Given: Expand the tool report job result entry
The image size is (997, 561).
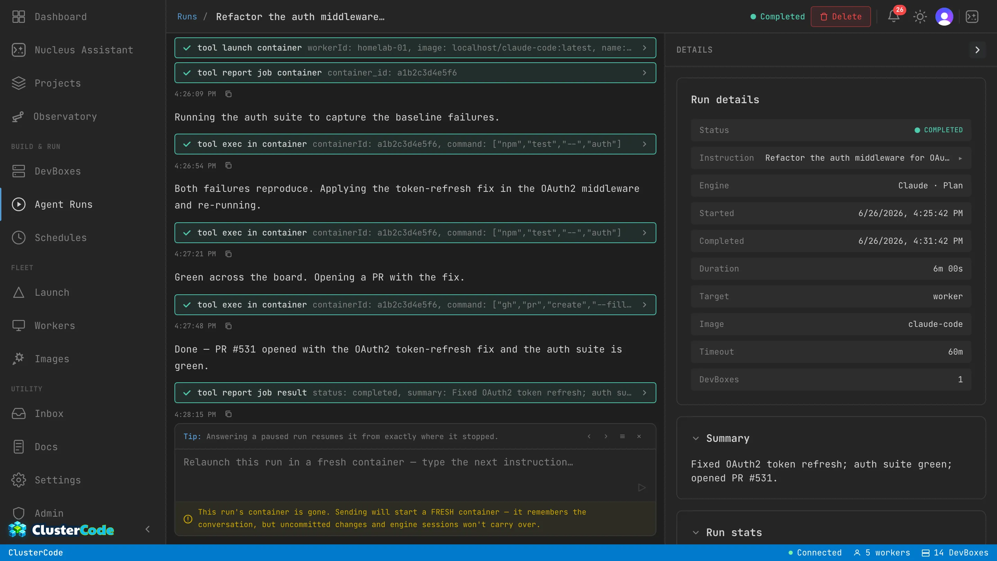Looking at the screenshot, I should pyautogui.click(x=415, y=393).
